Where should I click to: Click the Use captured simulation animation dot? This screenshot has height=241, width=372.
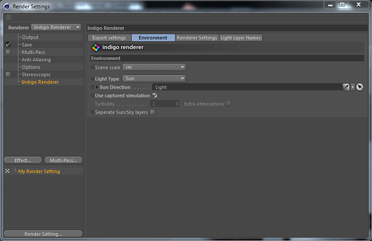point(92,95)
